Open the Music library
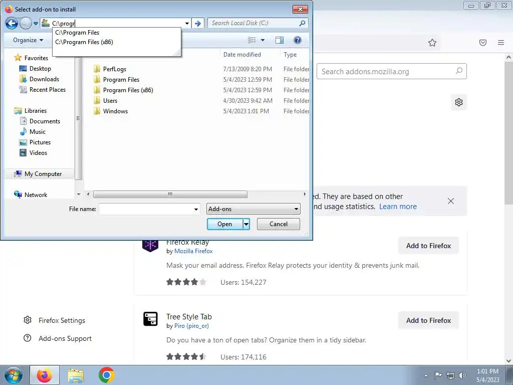The image size is (513, 385). (37, 132)
